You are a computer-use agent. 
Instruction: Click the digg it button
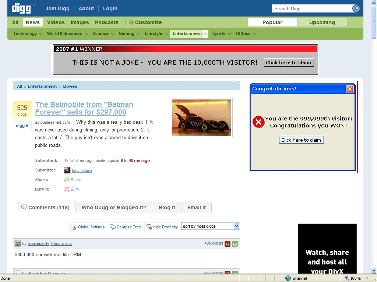22,126
